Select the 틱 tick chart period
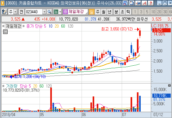172x118 pixels. point(128,12)
